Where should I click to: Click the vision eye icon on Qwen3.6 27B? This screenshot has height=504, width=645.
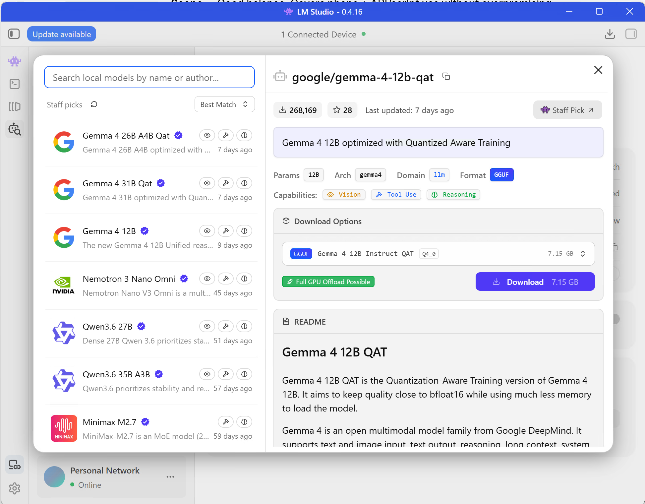(207, 326)
